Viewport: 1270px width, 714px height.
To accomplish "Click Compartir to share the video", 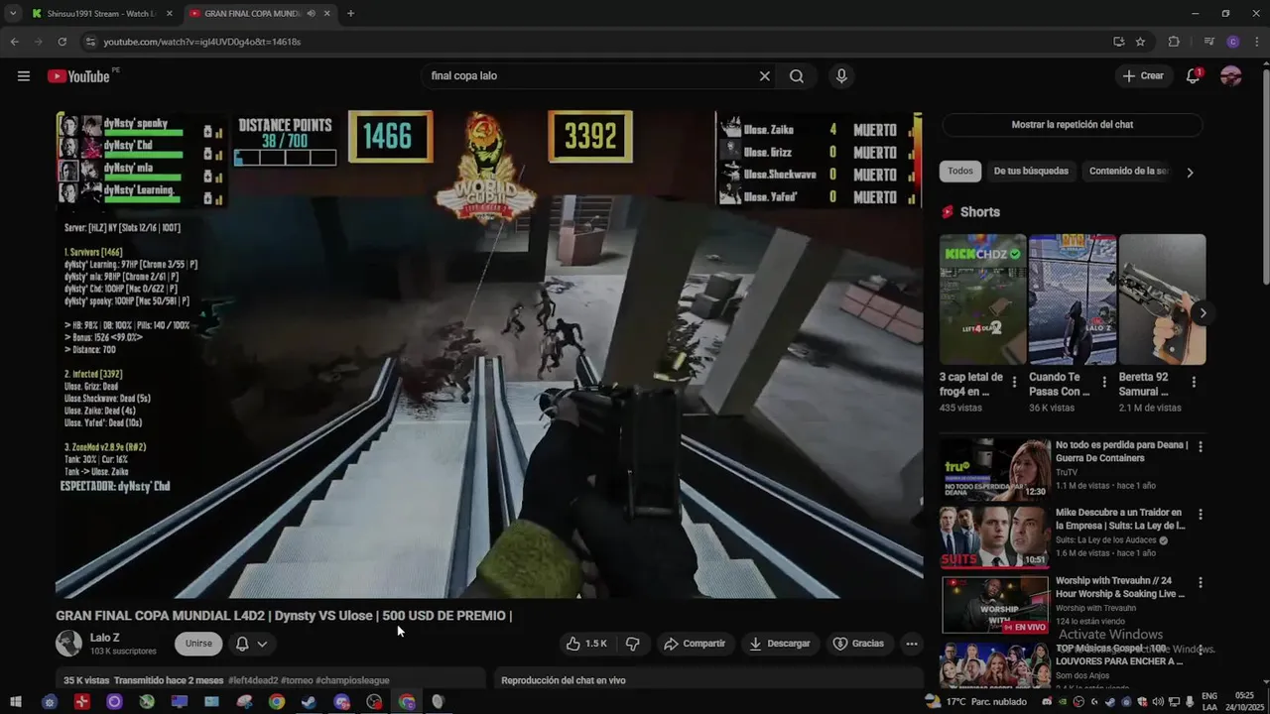I will [x=695, y=644].
